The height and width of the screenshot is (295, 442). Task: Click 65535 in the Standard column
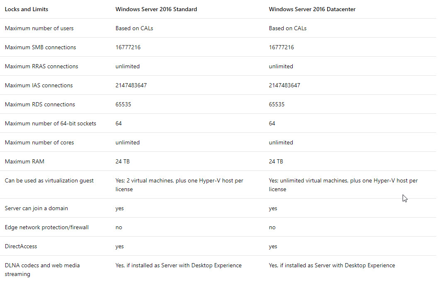[123, 104]
